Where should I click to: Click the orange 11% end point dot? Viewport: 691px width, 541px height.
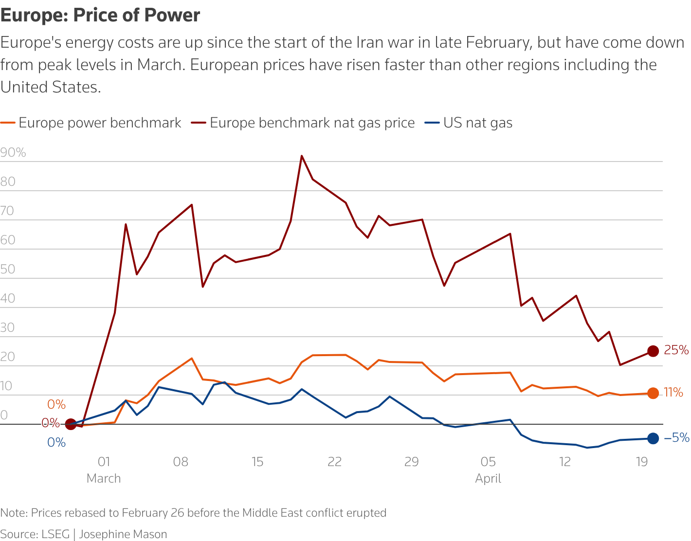[x=653, y=393]
